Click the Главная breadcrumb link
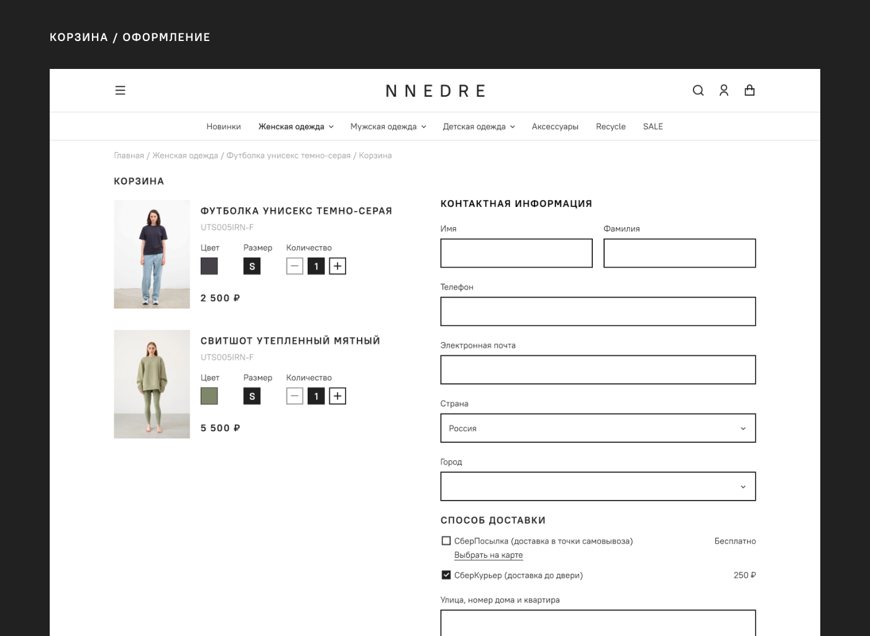 pos(129,156)
